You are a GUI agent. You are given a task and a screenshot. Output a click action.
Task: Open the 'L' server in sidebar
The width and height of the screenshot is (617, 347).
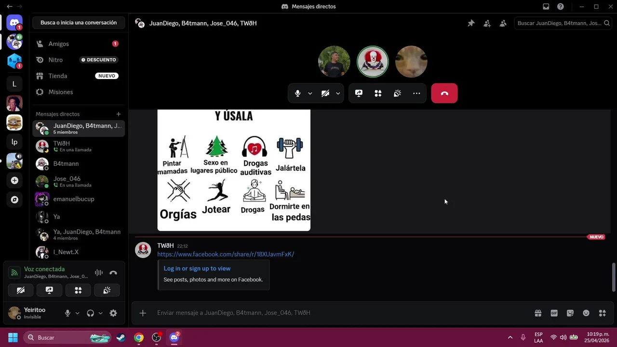tap(14, 84)
